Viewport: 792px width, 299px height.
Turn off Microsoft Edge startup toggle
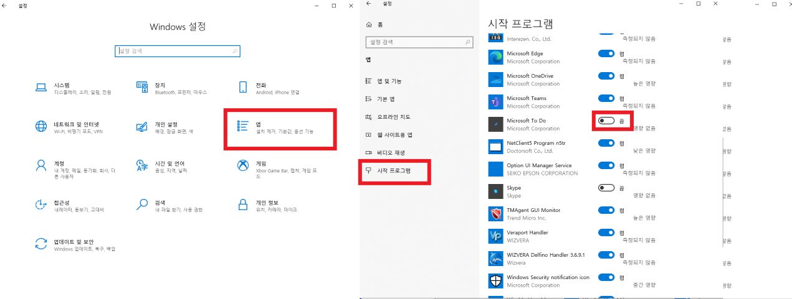[606, 53]
